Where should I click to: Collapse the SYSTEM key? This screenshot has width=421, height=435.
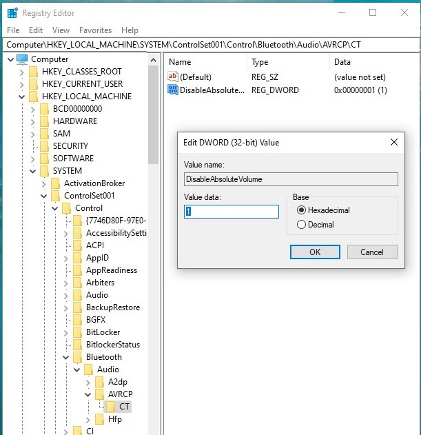32,171
